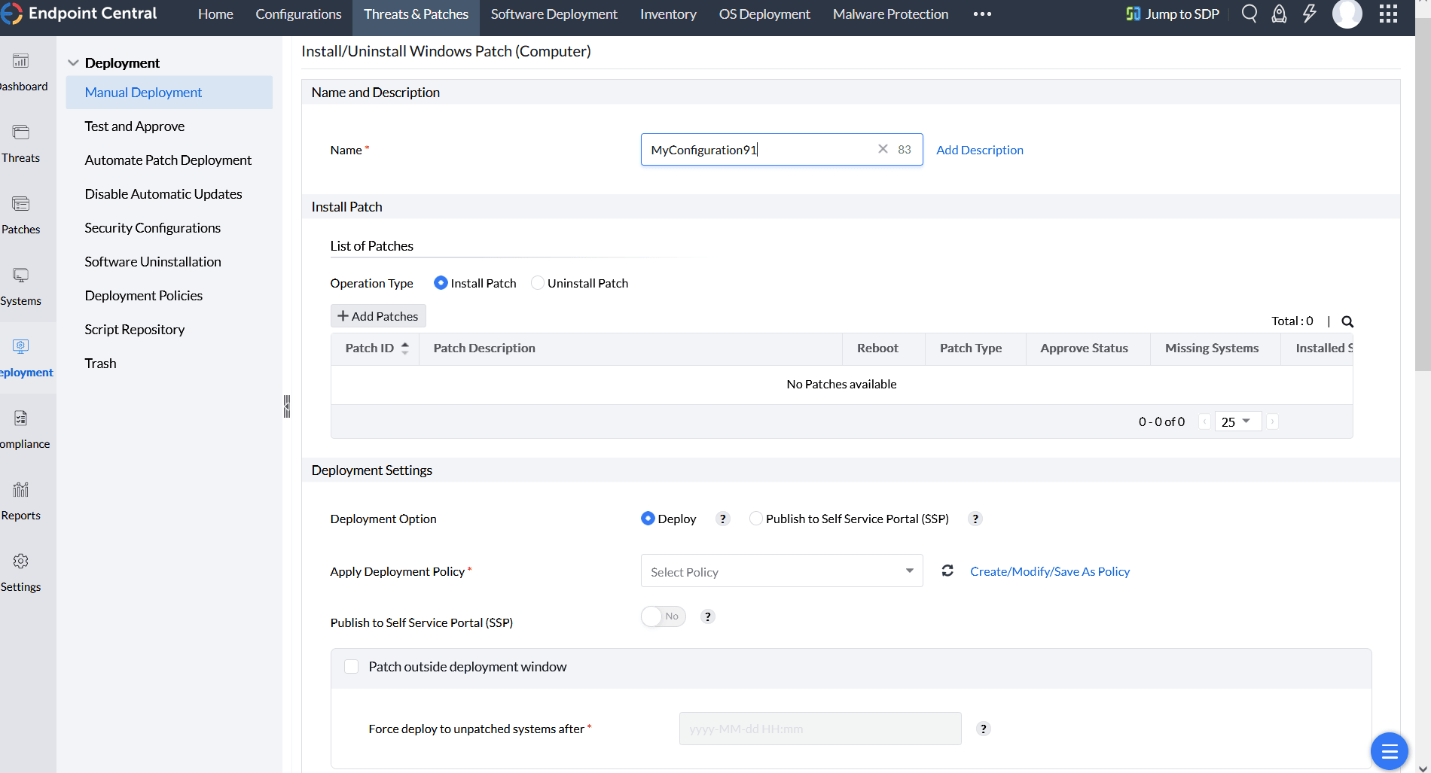
Task: Click the lightning bolt quick actions icon
Action: tap(1310, 14)
